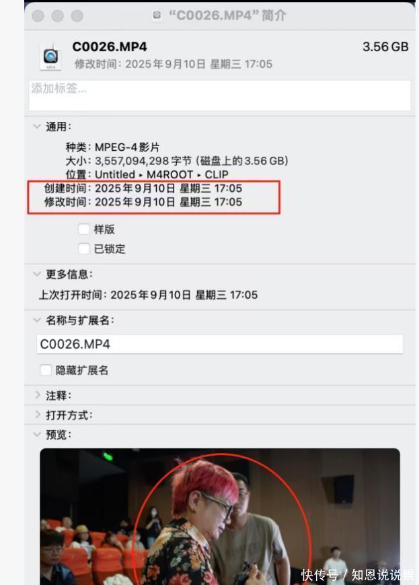Click the document proxy icon in title bar
The height and width of the screenshot is (585, 419).
[157, 15]
